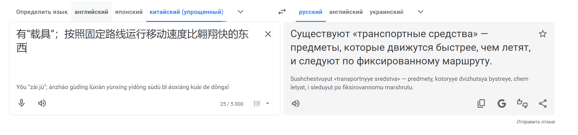
Task: Listen to Russian translation audio
Action: pos(296,104)
